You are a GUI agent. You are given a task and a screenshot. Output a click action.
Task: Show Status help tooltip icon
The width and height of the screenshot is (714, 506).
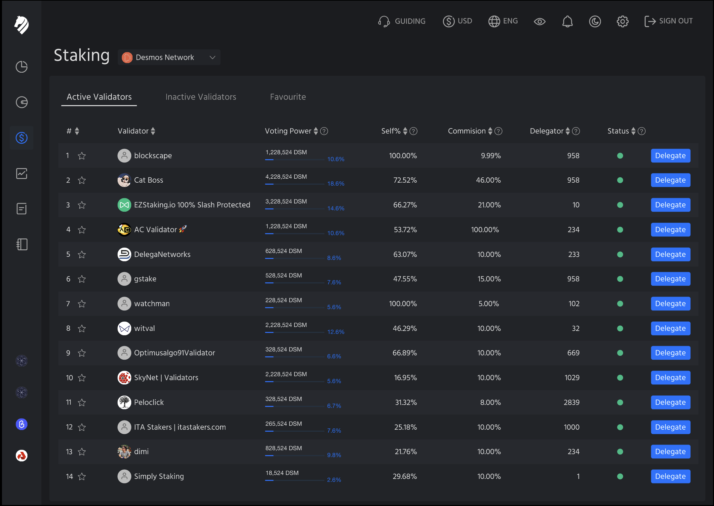(642, 131)
